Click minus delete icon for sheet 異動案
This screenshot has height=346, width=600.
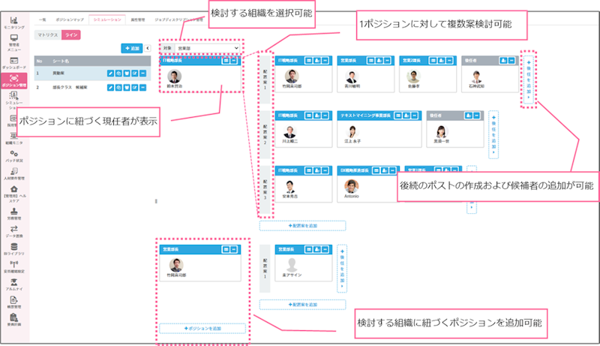pyautogui.click(x=142, y=73)
